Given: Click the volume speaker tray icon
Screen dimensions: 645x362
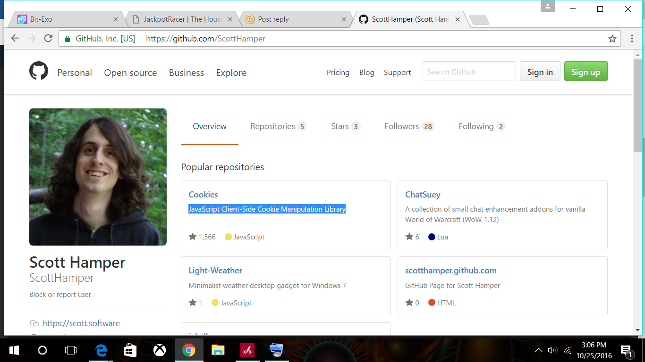Looking at the screenshot, I should (552, 350).
